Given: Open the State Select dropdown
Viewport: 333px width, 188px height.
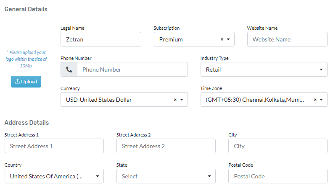Looking at the screenshot, I should click(x=166, y=176).
